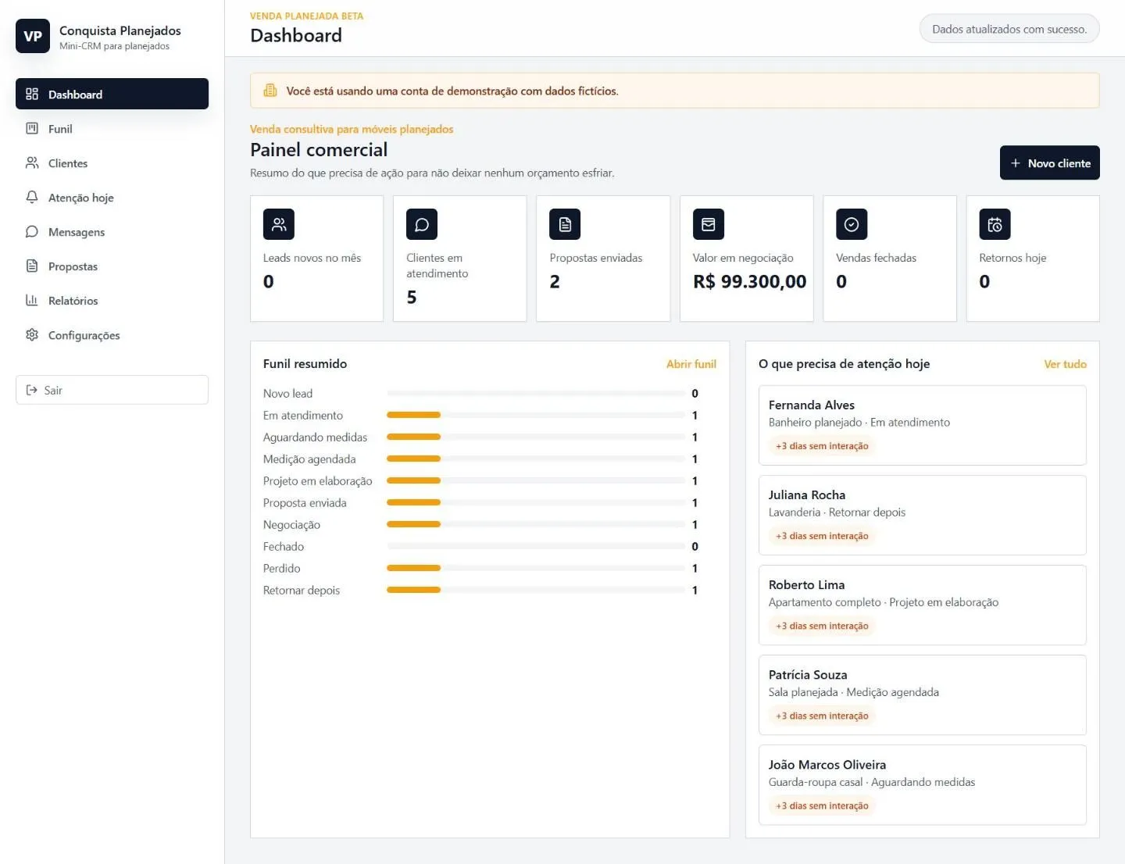Click Ver tudo in attention panel
The width and height of the screenshot is (1125, 864).
click(x=1065, y=364)
